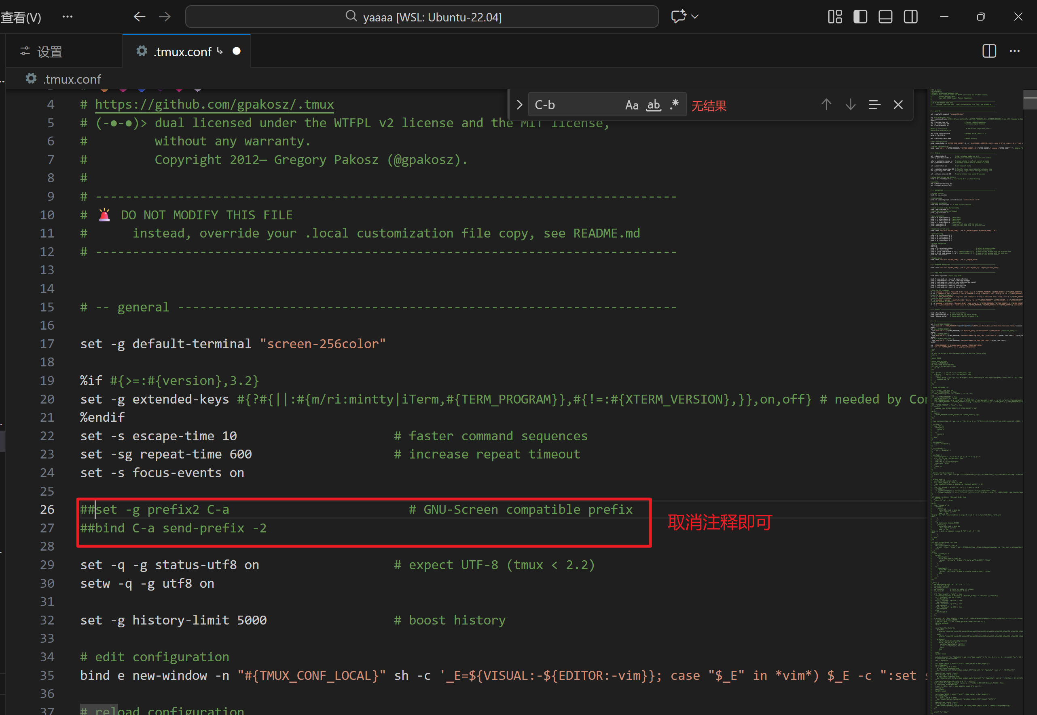This screenshot has width=1037, height=715.
Task: Toggle the bottom panel visibility
Action: coord(885,17)
